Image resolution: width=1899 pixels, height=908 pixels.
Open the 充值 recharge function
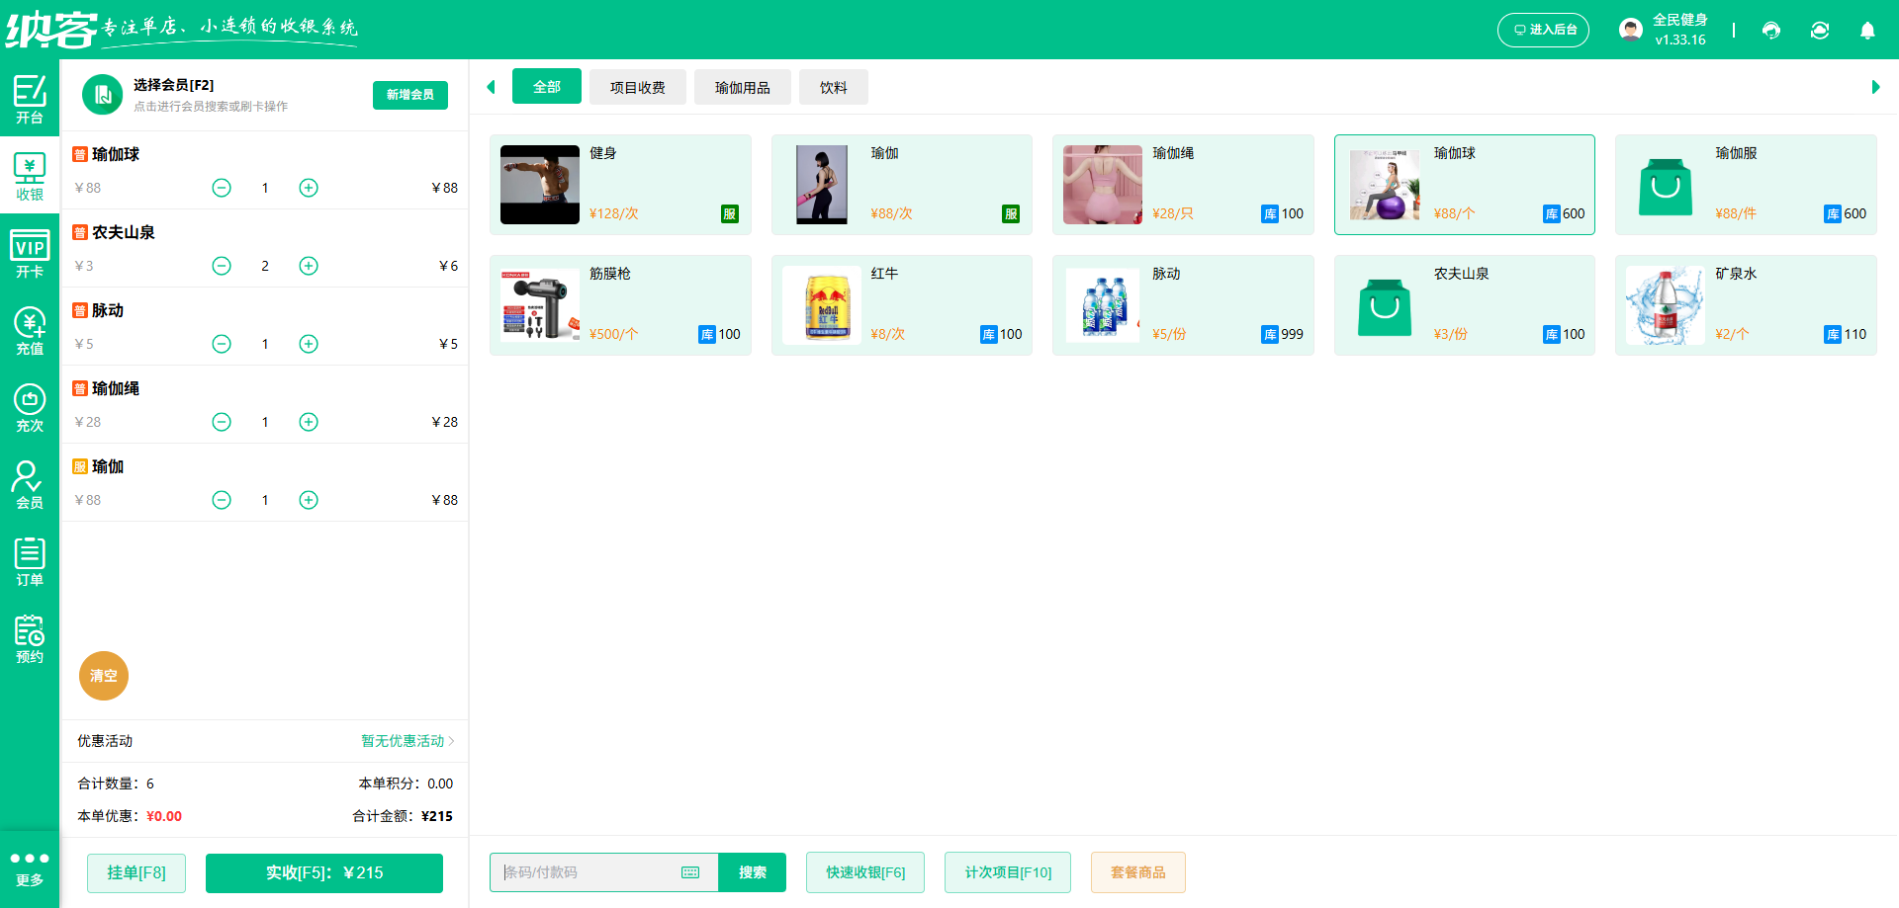coord(30,330)
